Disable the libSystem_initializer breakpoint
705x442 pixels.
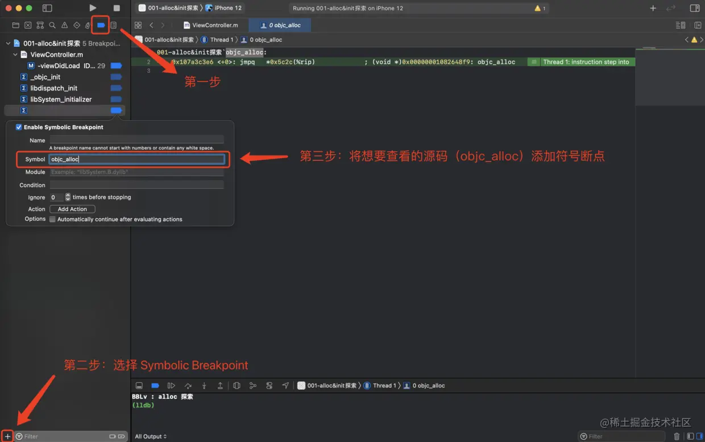[x=116, y=99]
